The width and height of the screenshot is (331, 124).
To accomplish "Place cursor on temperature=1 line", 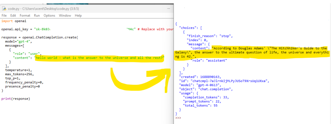I will tap(18, 70).
